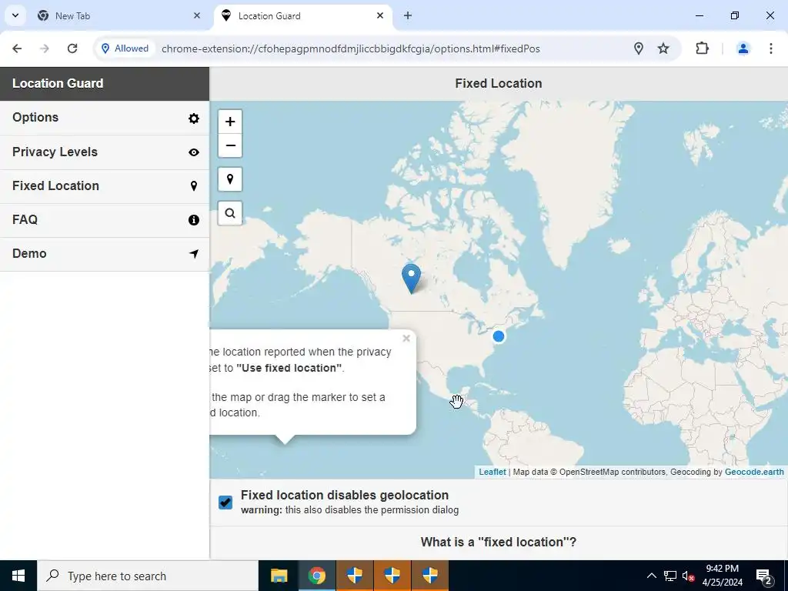Go back in browser history

pyautogui.click(x=17, y=48)
